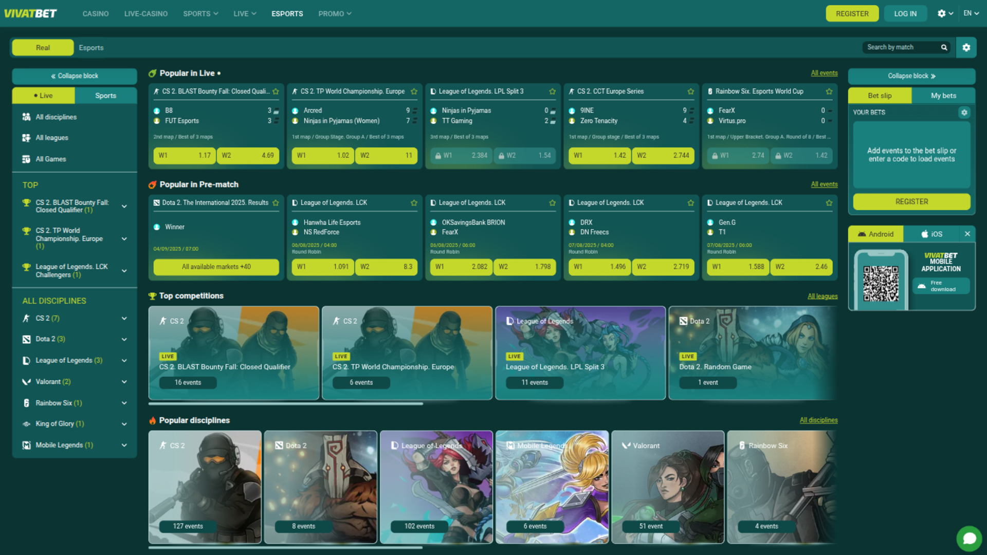Screen dimensions: 987x555
Task: Open All disciplines sidebar icon item
Action: 27,117
